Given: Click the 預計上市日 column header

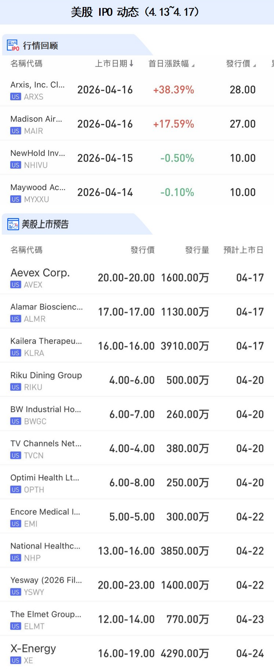Looking at the screenshot, I should click(243, 250).
